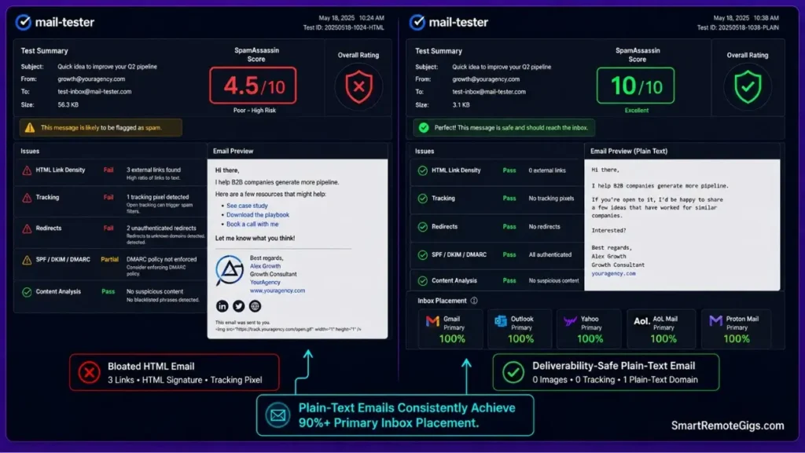Click passed Tracking check icon
The image size is (805, 453).
(422, 199)
